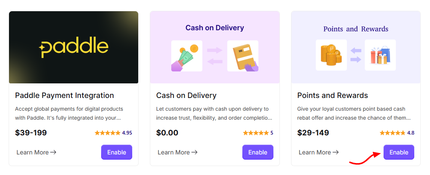The image size is (430, 175).
Task: Open Learn More for Cash on Delivery
Action: point(178,152)
